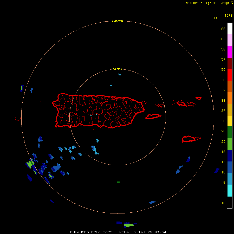This screenshot has height=234, width=234.
Task: Click the '38' legend value
Action: [223, 101]
